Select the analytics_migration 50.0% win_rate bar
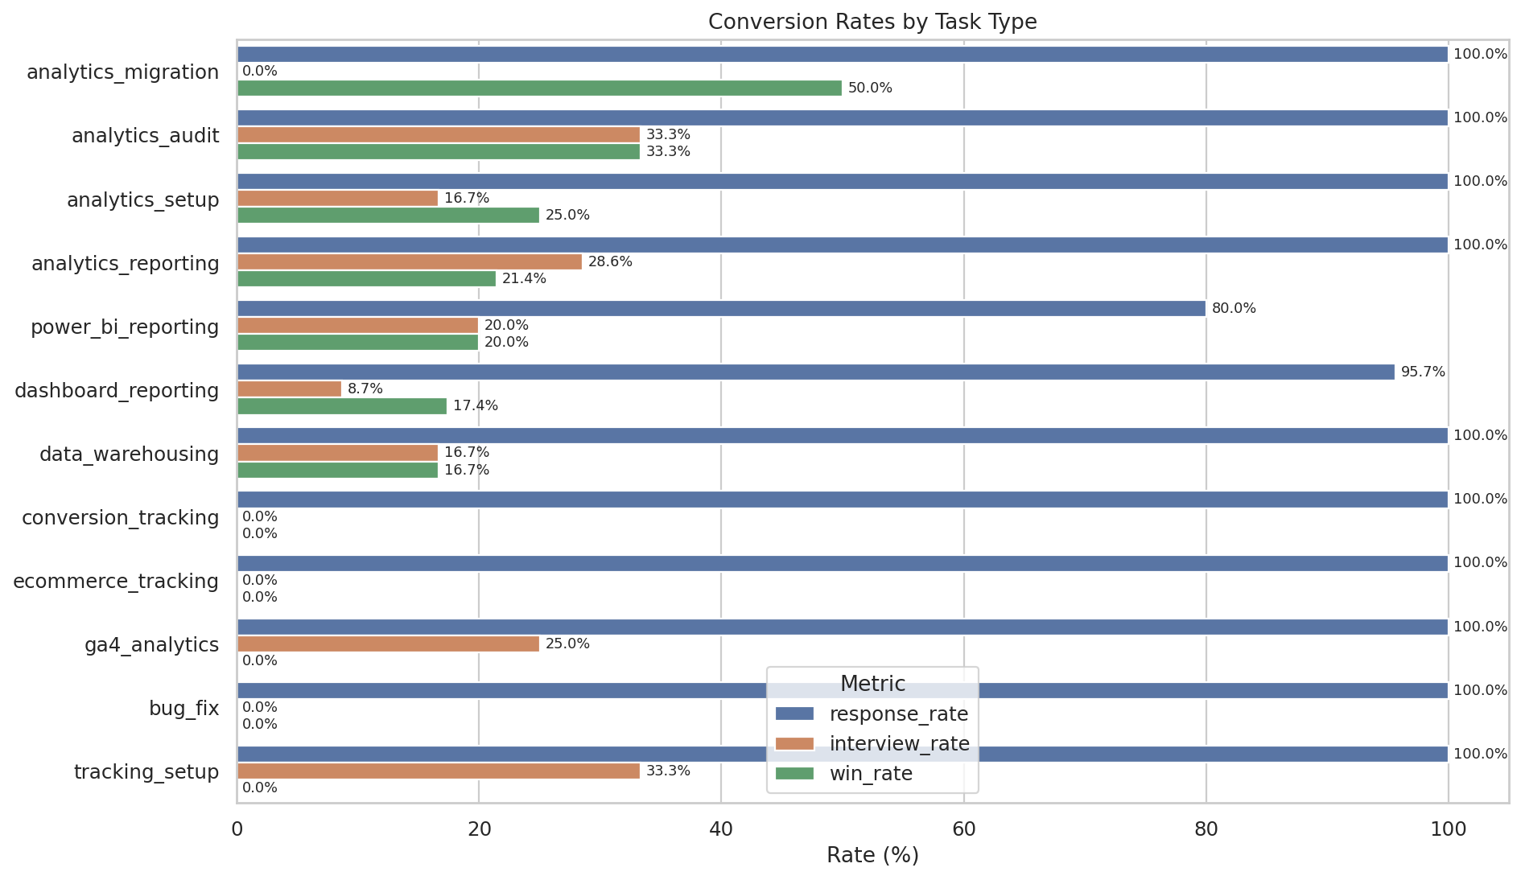1521x880 pixels. [539, 88]
